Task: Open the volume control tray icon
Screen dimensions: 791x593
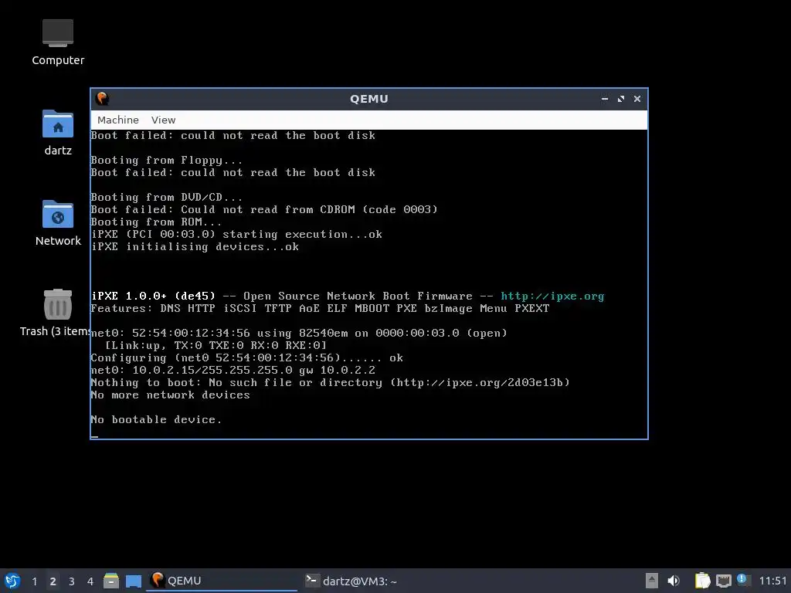Action: (x=674, y=581)
